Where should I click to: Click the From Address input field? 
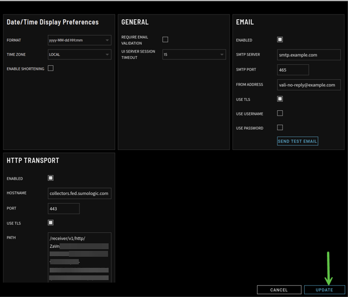tap(309, 85)
